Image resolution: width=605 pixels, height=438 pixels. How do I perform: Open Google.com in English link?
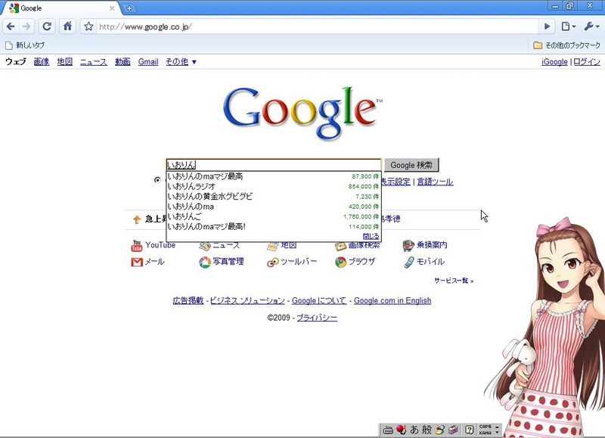[x=392, y=300]
